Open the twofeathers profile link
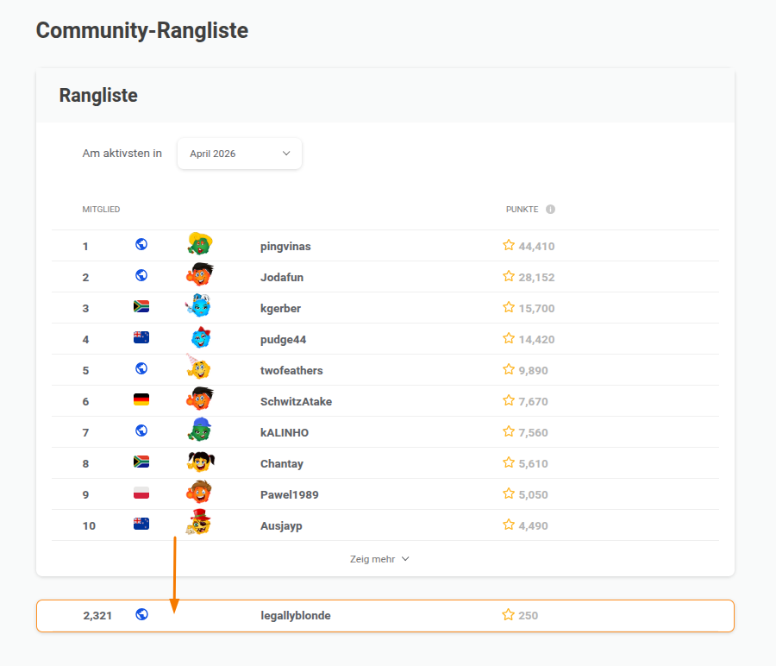The height and width of the screenshot is (666, 776). tap(291, 370)
